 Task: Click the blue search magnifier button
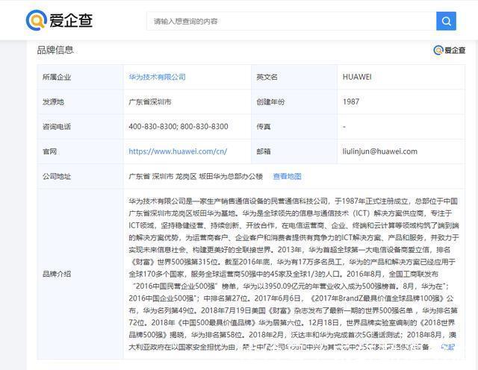click(x=446, y=21)
